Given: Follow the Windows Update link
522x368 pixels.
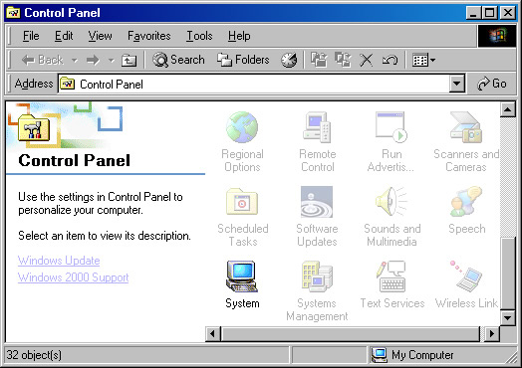Looking at the screenshot, I should [59, 261].
